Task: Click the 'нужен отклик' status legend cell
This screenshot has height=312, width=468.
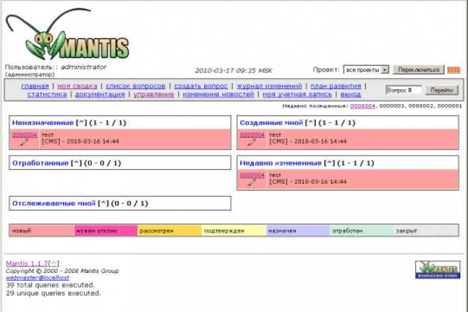Action: (106, 231)
